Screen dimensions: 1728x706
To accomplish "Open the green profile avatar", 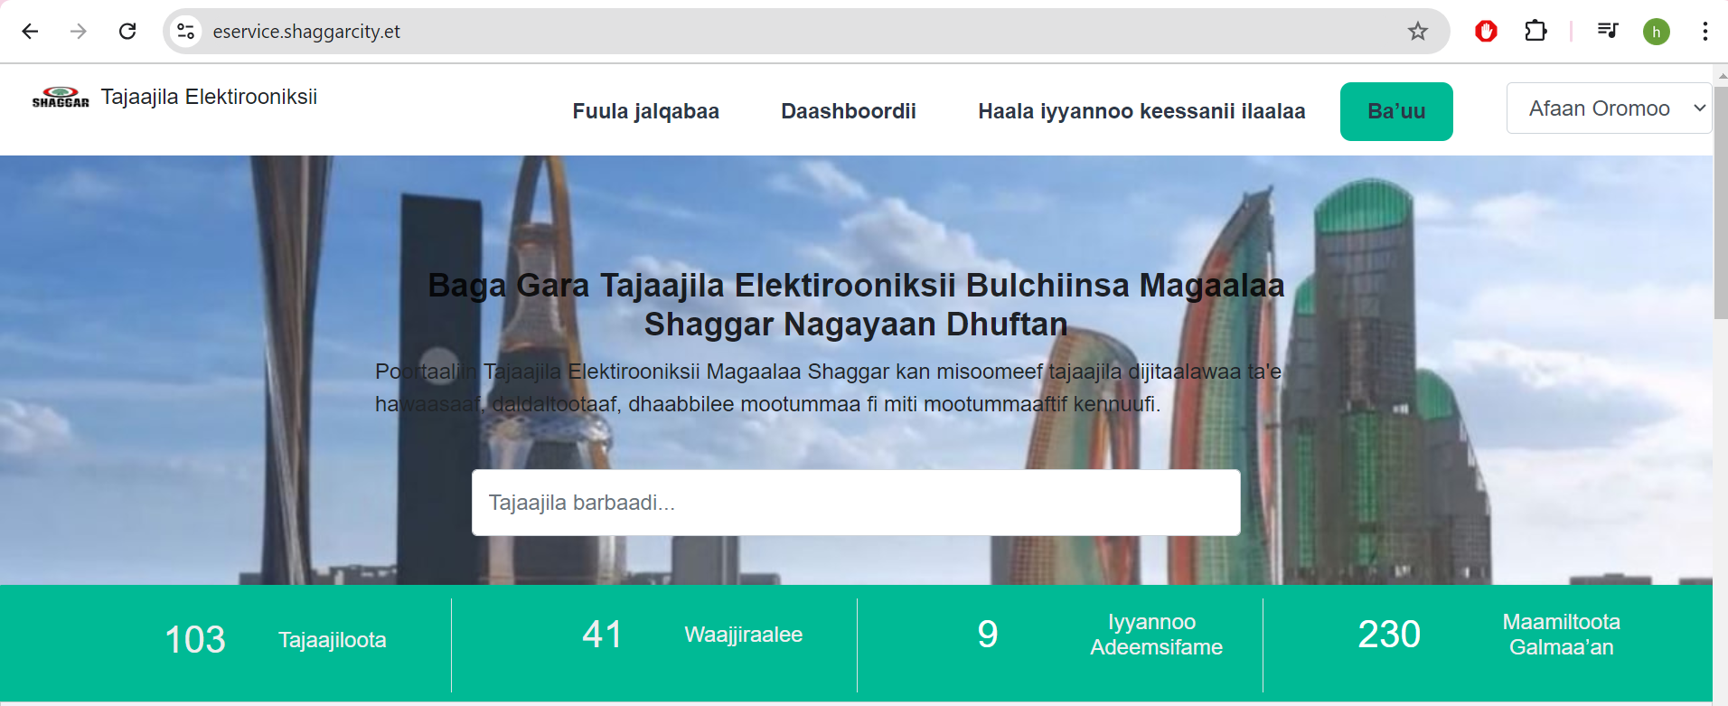I will click(x=1656, y=32).
